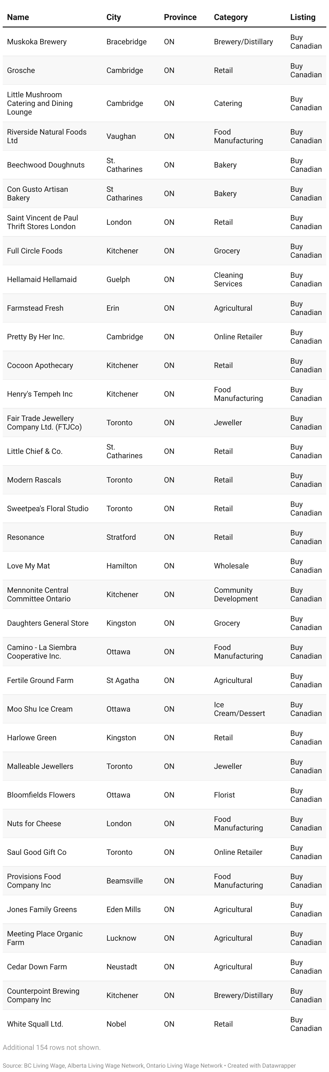Click the City column header

114,17
